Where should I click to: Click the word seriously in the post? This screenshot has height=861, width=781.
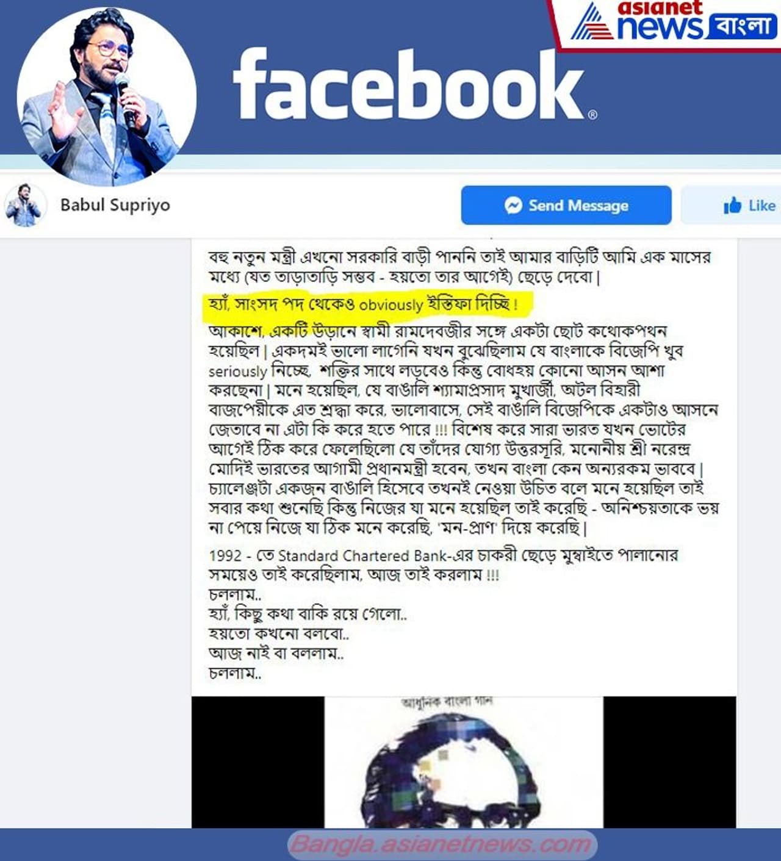point(238,371)
